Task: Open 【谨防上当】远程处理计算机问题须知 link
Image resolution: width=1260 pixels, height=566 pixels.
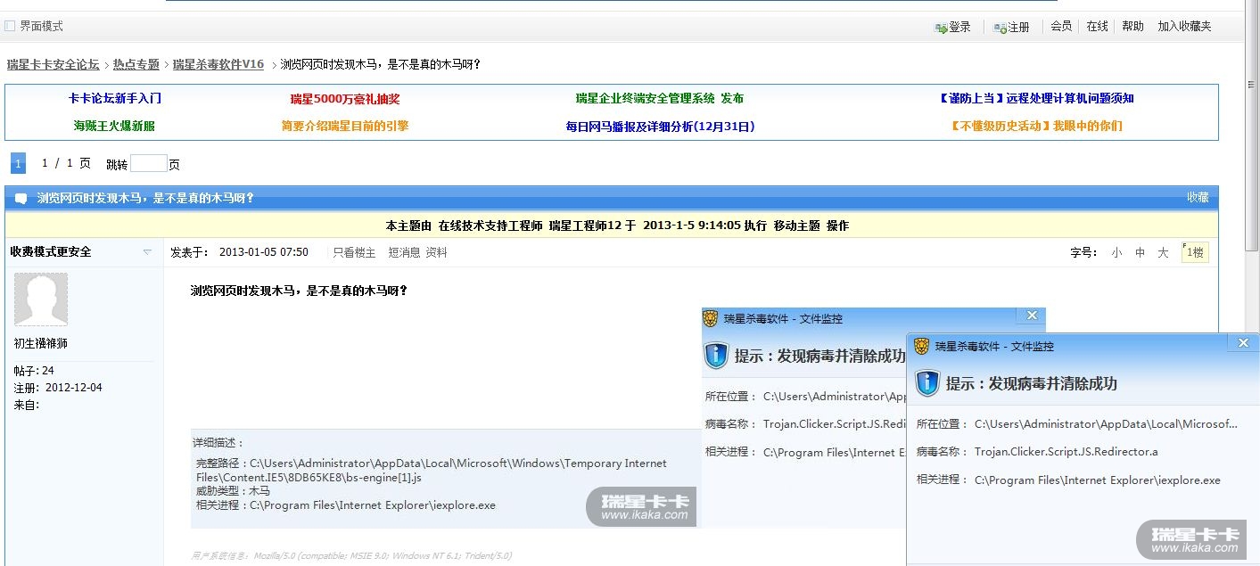Action: (x=1037, y=99)
